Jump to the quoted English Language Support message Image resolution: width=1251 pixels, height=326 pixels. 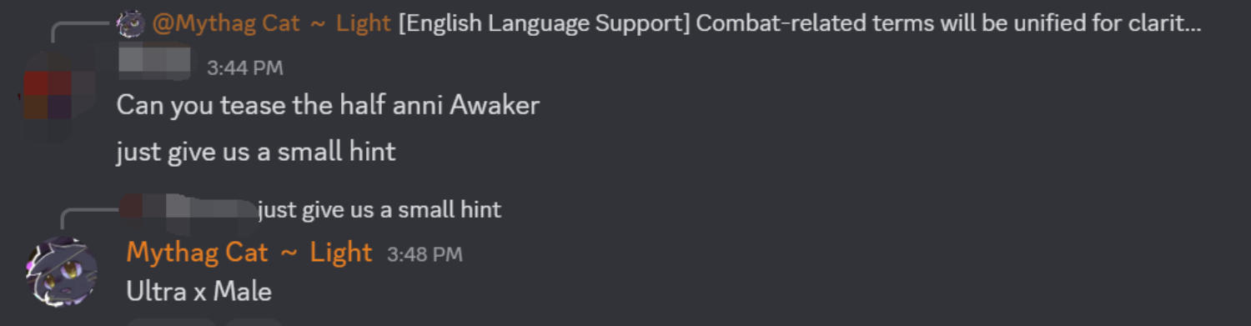799,23
